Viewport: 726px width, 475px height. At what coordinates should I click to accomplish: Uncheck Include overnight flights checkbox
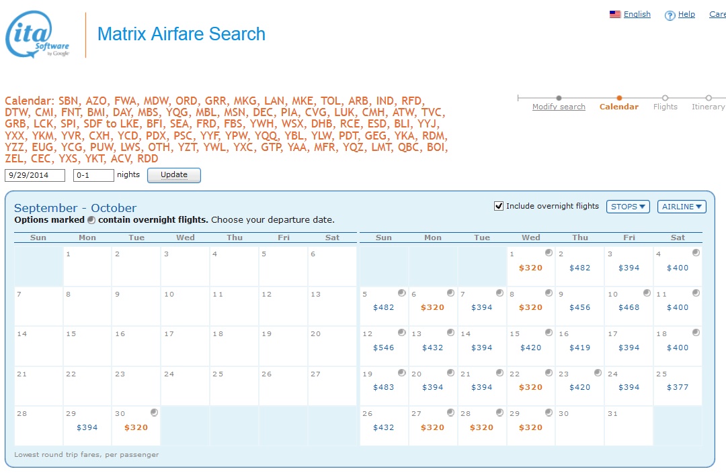499,207
